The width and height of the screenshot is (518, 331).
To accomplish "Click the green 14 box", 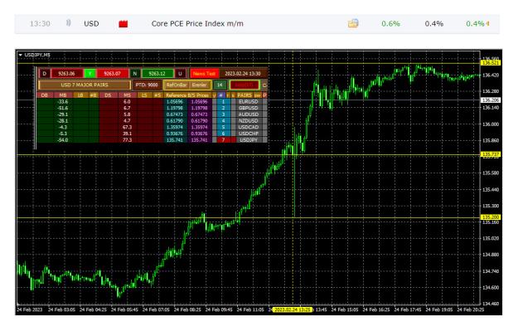I will (220, 85).
